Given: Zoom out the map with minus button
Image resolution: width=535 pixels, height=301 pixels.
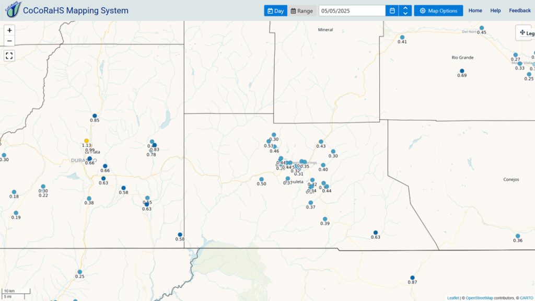Looking at the screenshot, I should tap(9, 41).
